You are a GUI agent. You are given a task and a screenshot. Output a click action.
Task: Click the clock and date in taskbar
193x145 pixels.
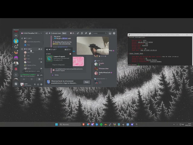coord(188,124)
